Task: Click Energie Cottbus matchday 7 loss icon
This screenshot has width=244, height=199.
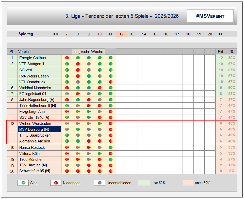Action: click(67, 58)
